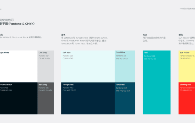Choose the tall Teal color swatch
Screen dimensions: 195x123
click(x=157, y=82)
